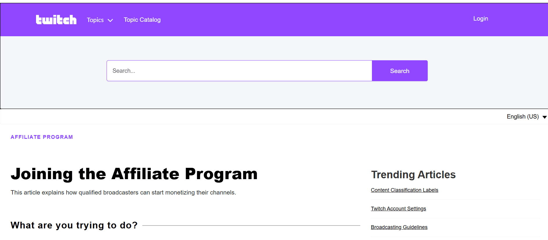Focus the Search input field
548x240 pixels.
[x=239, y=71]
